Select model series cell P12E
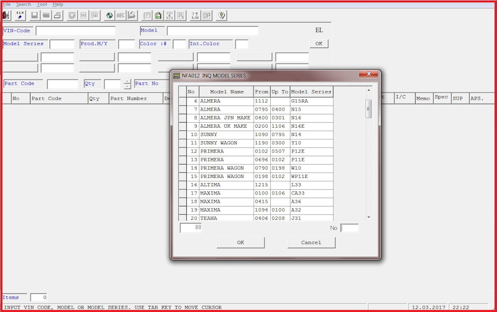 312,152
